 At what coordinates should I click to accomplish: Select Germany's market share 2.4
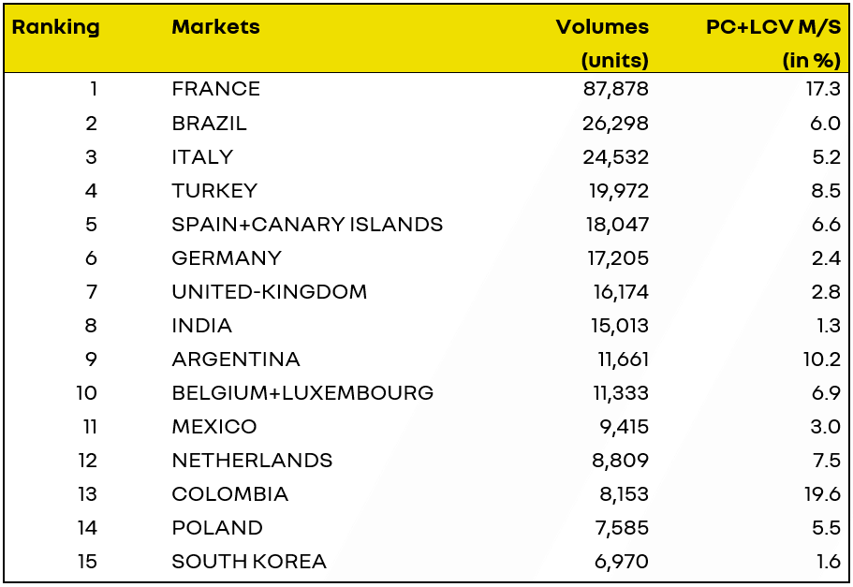(x=826, y=258)
